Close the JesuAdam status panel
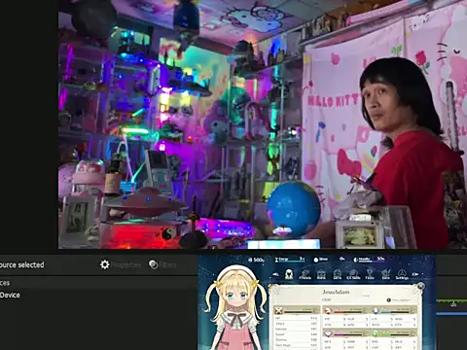467x350 pixels. coord(420,286)
